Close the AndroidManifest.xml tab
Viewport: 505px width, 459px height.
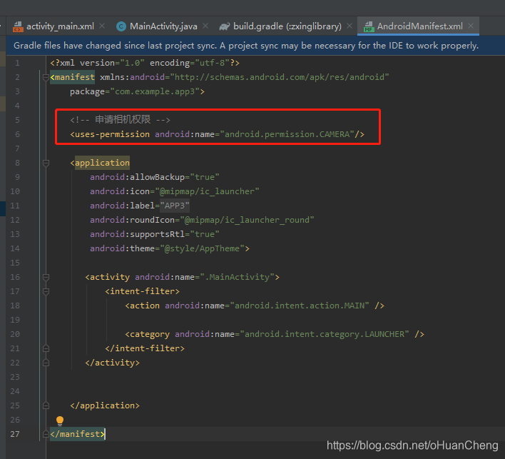click(471, 26)
